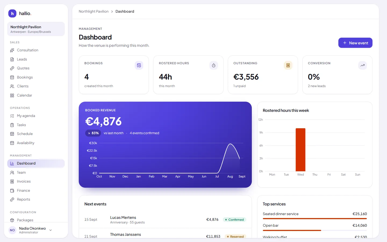
Task: Click the Bookings calendar icon
Action: point(12,77)
